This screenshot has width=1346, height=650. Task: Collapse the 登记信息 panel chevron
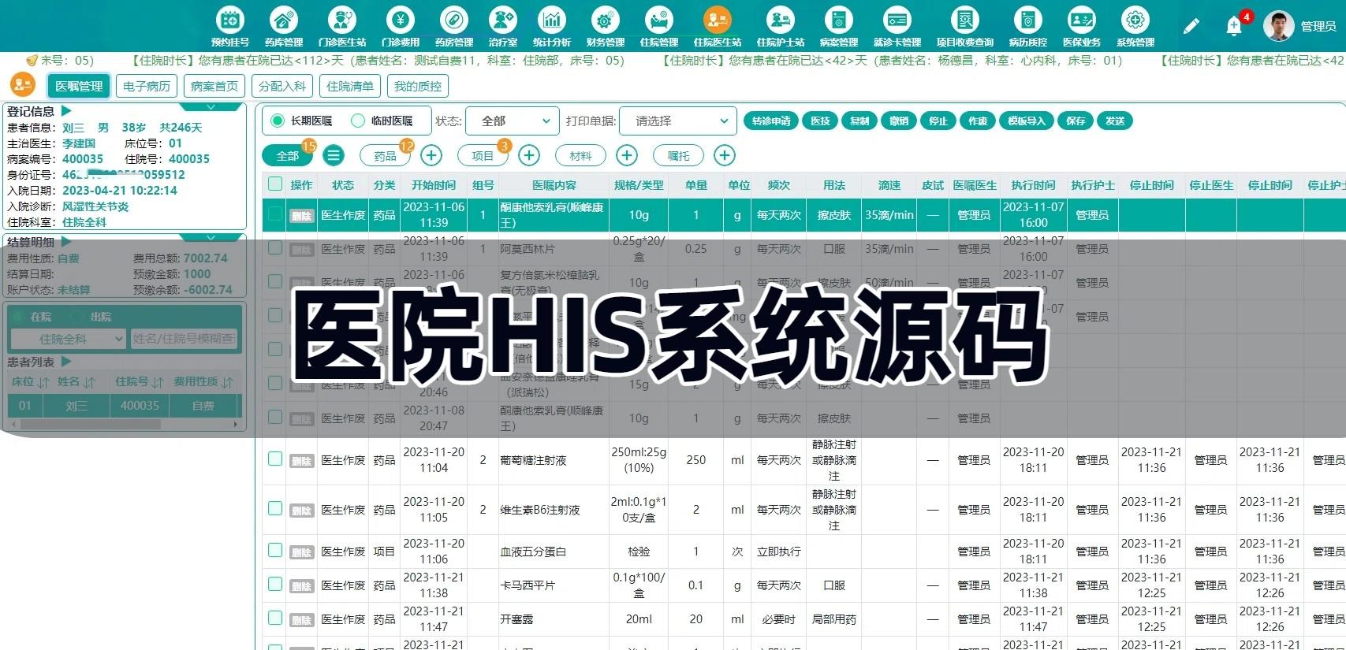(x=211, y=107)
